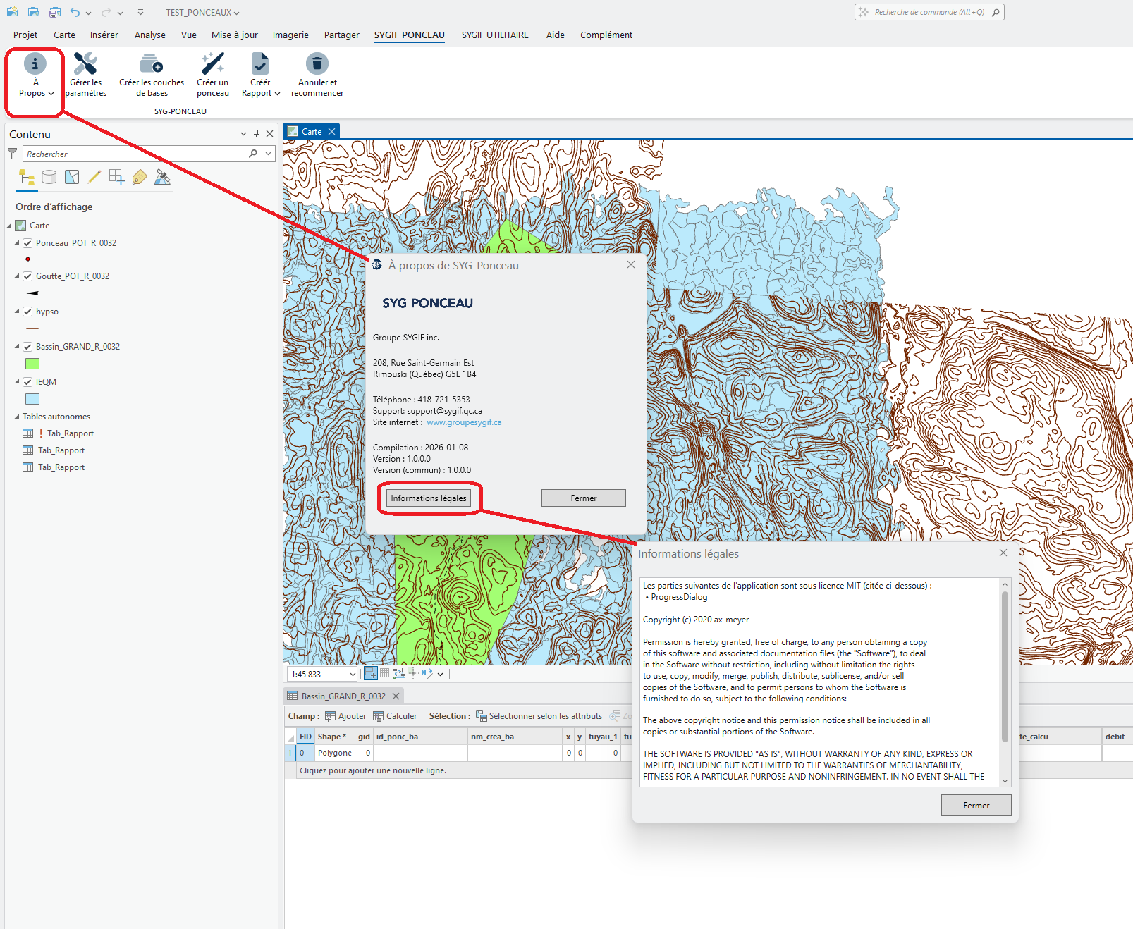Click the Calculer field button in table
The height and width of the screenshot is (929, 1133).
(x=395, y=716)
